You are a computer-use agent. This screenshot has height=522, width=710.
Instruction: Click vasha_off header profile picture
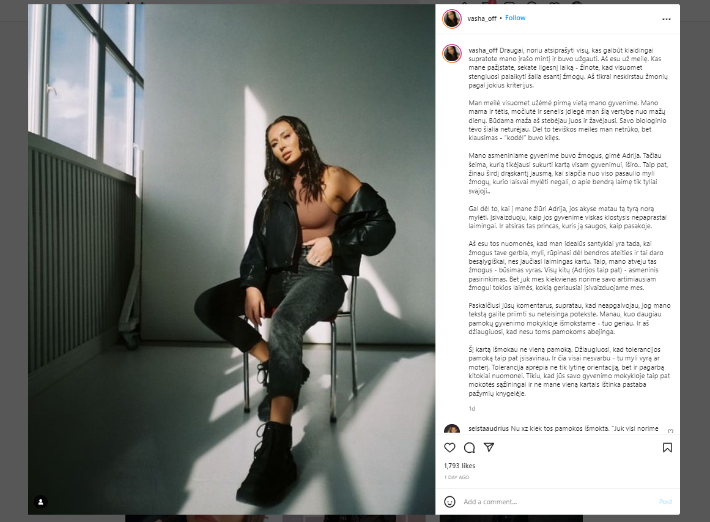point(452,18)
